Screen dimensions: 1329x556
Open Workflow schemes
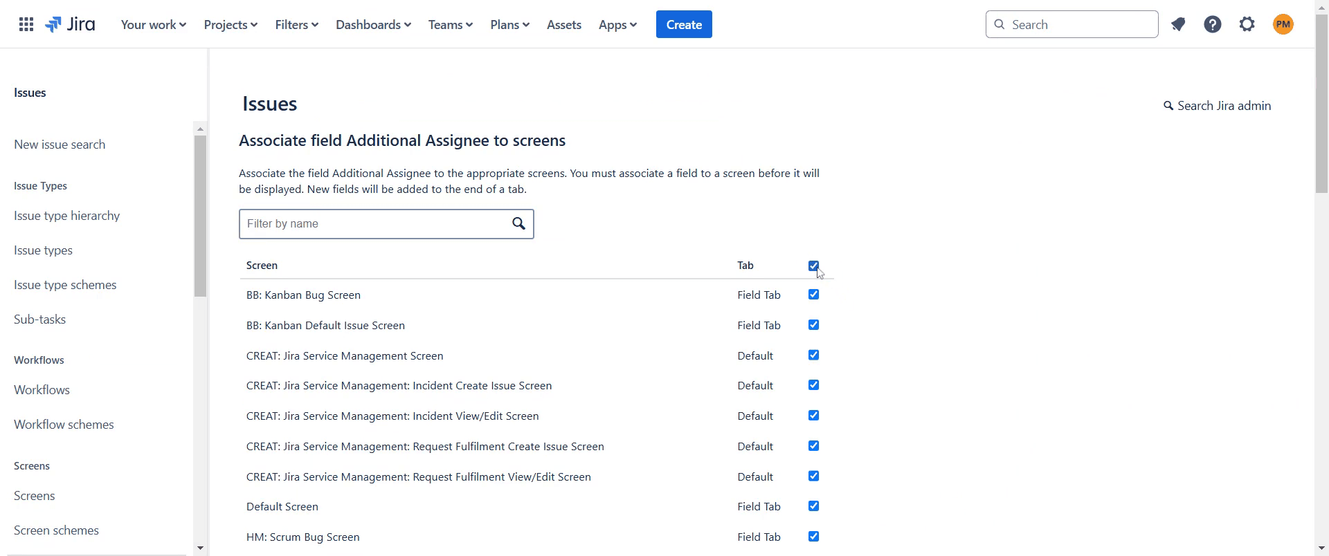(64, 425)
